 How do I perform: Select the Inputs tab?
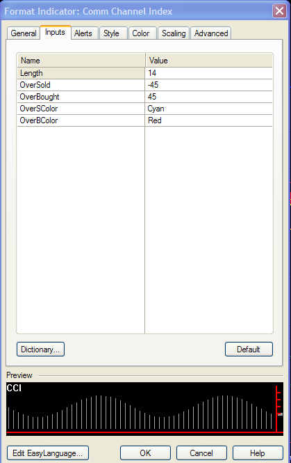[x=55, y=32]
